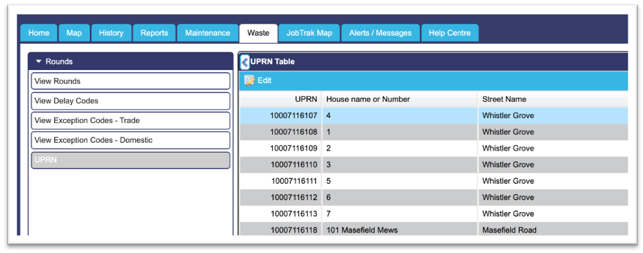Open View Exception Codes - Domestic
The image size is (643, 253).
(131, 140)
